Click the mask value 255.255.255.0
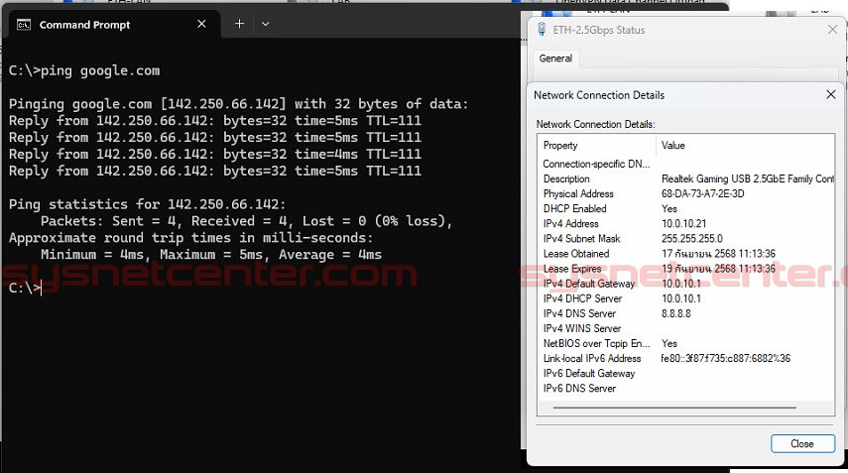The width and height of the screenshot is (848, 473). [691, 238]
